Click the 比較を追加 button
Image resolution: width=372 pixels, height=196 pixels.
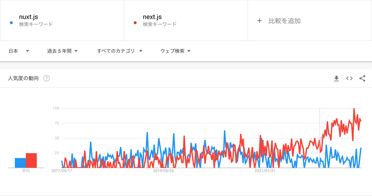[x=284, y=20]
